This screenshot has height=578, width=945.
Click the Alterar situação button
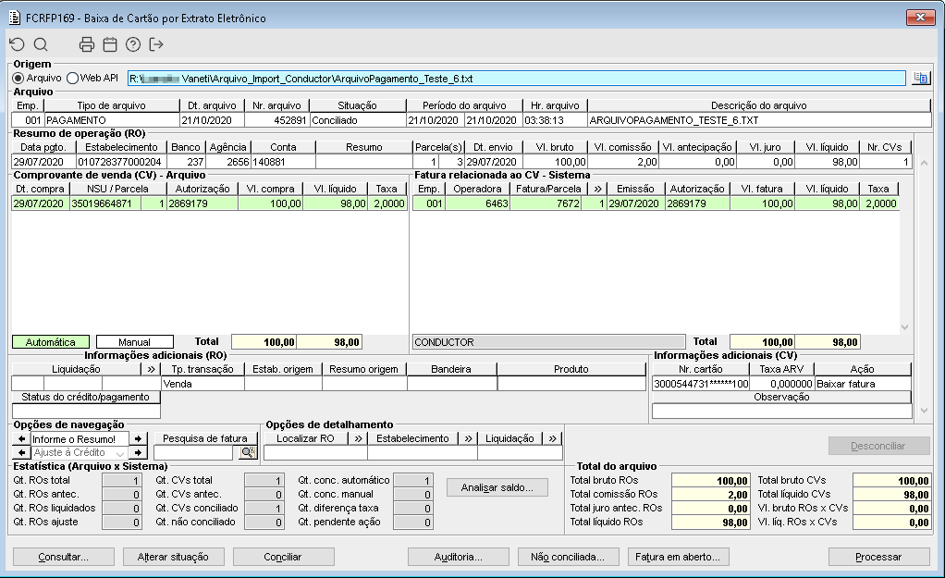point(173,557)
